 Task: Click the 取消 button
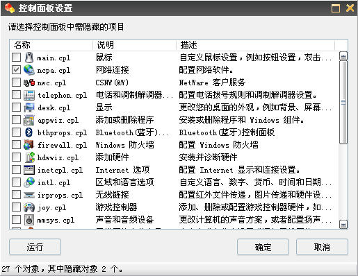click(x=322, y=247)
